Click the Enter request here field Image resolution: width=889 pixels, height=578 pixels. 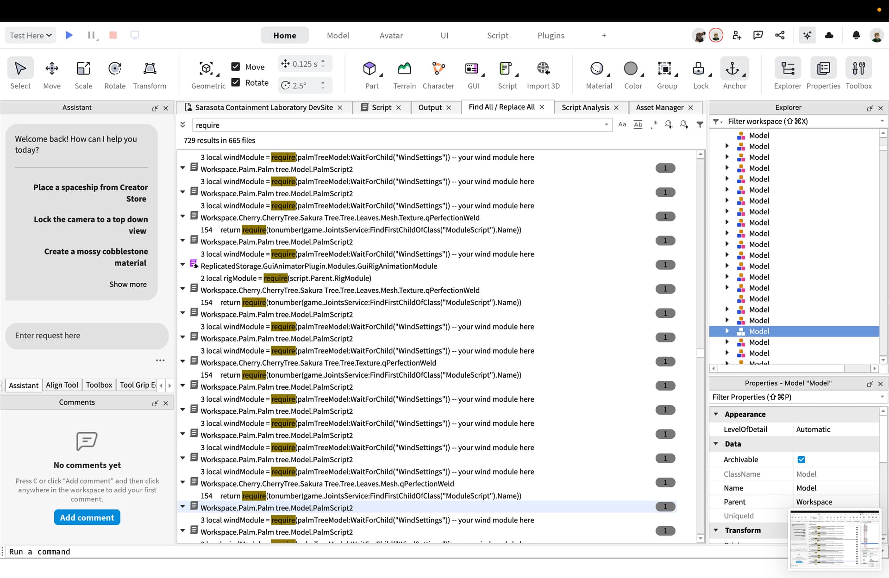pyautogui.click(x=87, y=336)
